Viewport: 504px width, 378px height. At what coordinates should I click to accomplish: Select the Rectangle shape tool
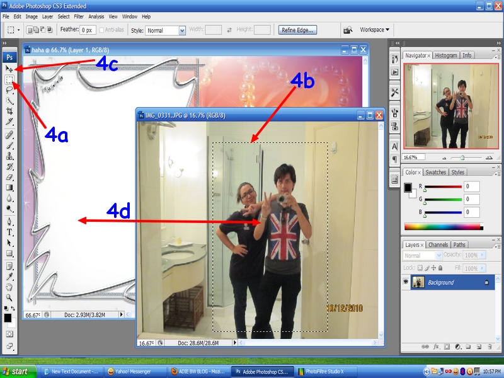9,254
